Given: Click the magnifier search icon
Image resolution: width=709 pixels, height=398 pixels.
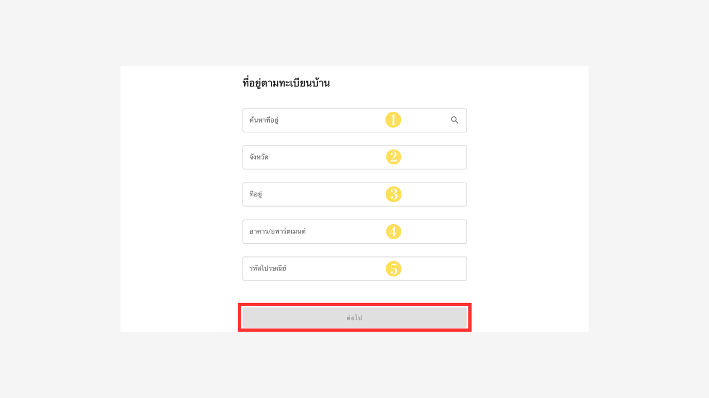Looking at the screenshot, I should click(455, 120).
